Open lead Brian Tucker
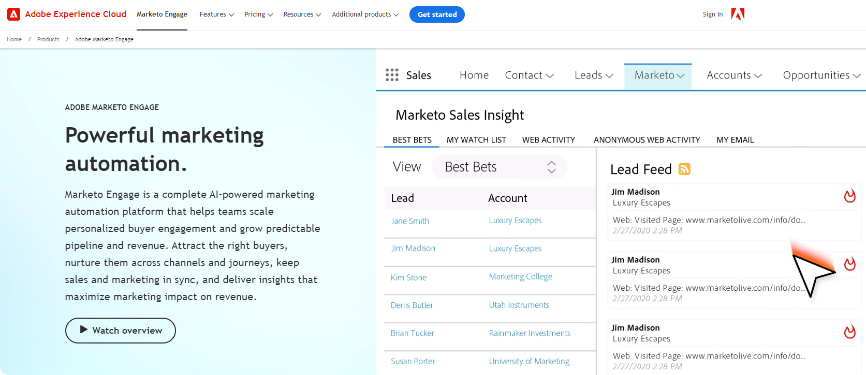This screenshot has width=866, height=375. pyautogui.click(x=412, y=333)
